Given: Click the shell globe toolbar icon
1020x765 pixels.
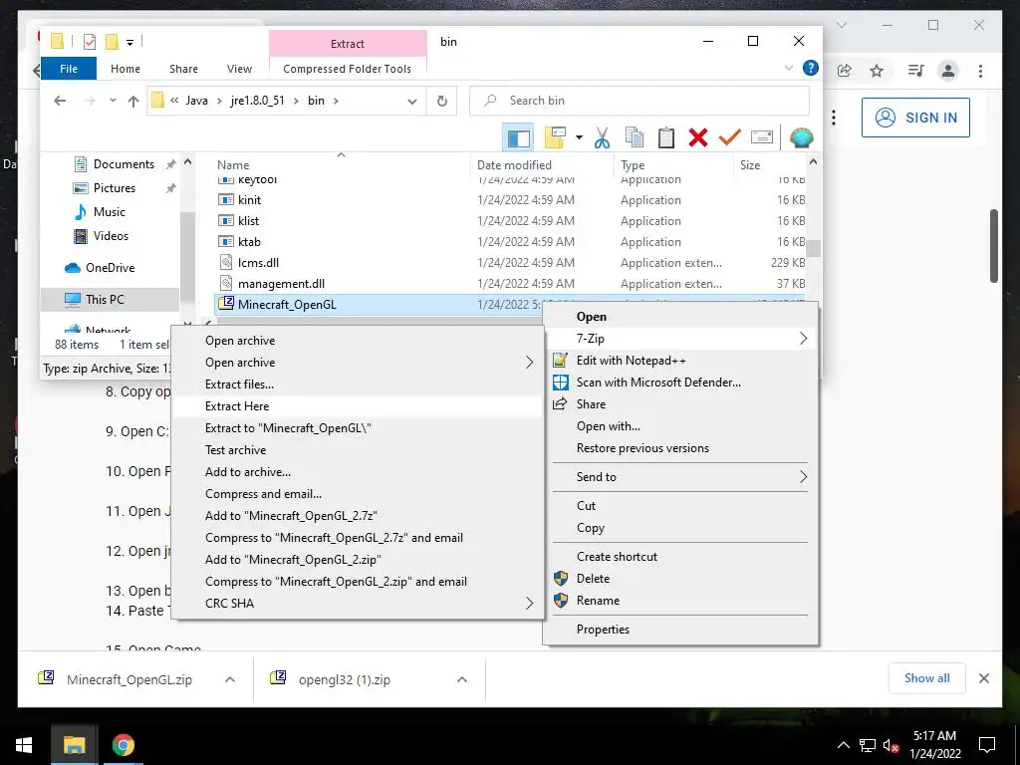Looking at the screenshot, I should coord(802,137).
